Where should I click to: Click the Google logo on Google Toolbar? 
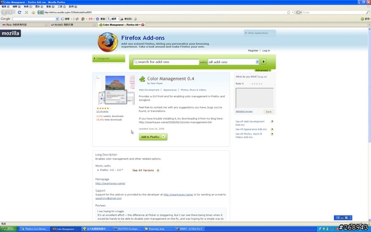click(5, 19)
